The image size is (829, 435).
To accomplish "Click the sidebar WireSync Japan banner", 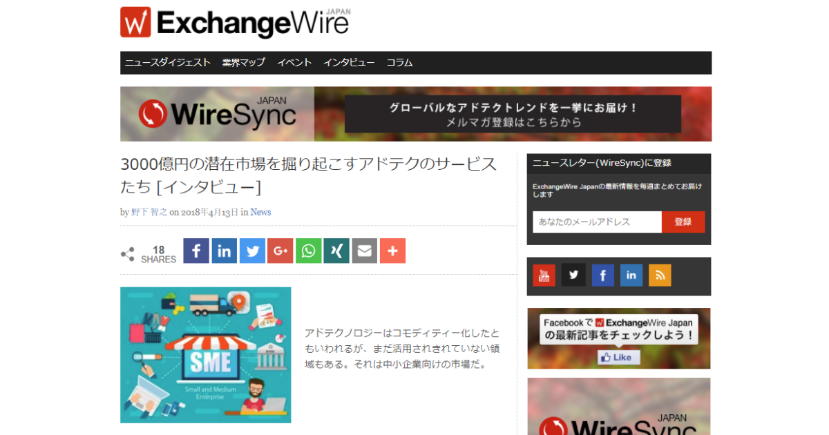I will coord(619,407).
